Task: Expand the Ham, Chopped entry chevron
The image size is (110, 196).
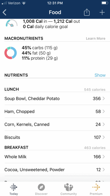Action: click(104, 111)
